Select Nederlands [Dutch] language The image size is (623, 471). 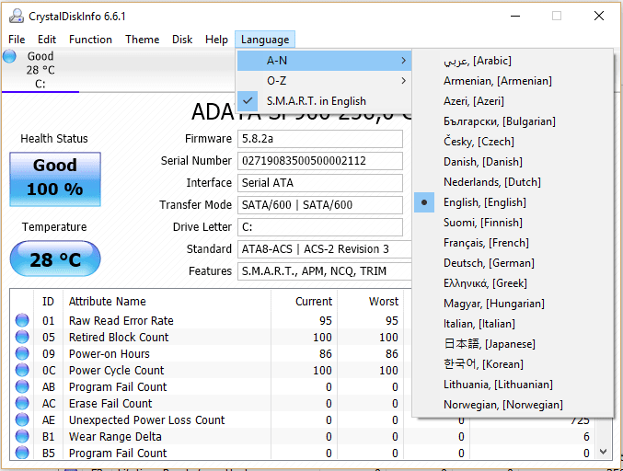(513, 182)
